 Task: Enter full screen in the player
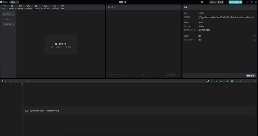click(x=179, y=75)
